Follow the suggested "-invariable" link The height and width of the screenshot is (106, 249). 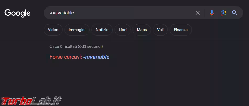pos(96,57)
